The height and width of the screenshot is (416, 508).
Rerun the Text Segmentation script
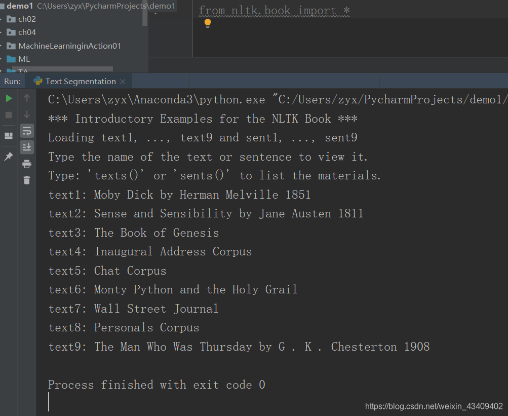click(9, 98)
